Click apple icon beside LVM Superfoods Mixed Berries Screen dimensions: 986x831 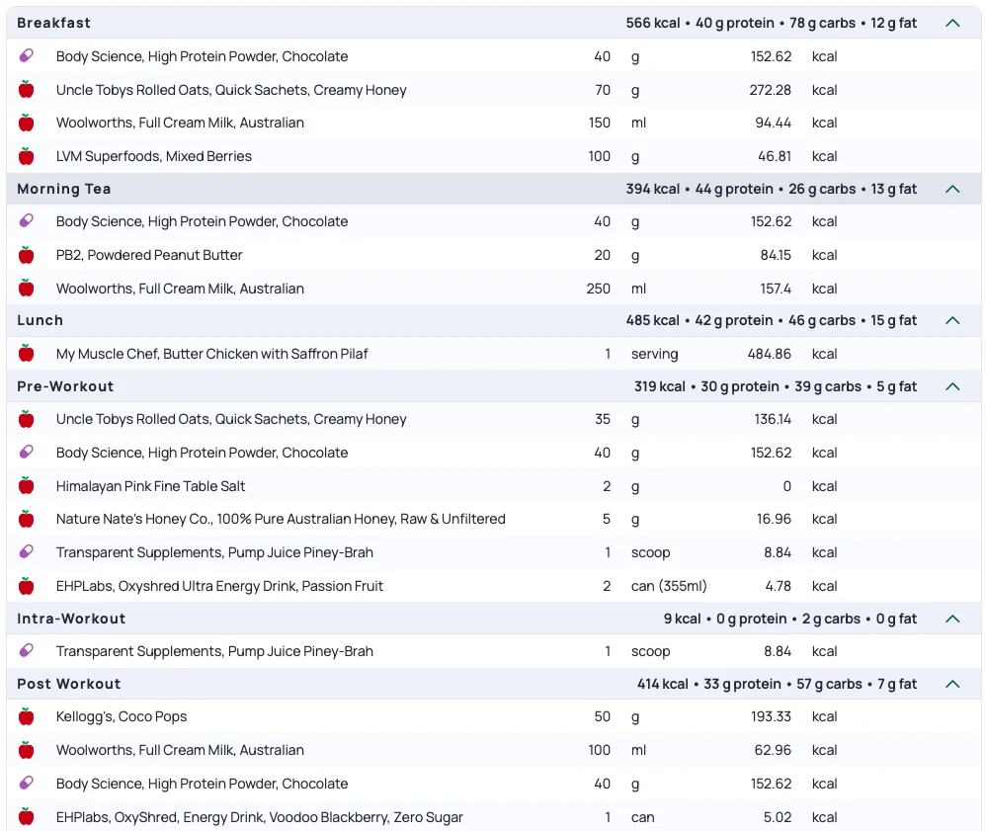(x=27, y=156)
